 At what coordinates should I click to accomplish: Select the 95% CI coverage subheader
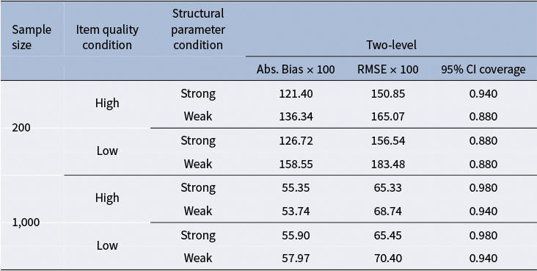(x=483, y=69)
